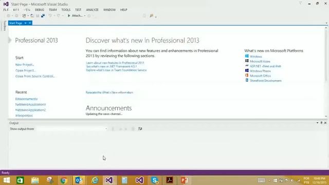
Task: Open Skype from the taskbar
Action: (154, 180)
